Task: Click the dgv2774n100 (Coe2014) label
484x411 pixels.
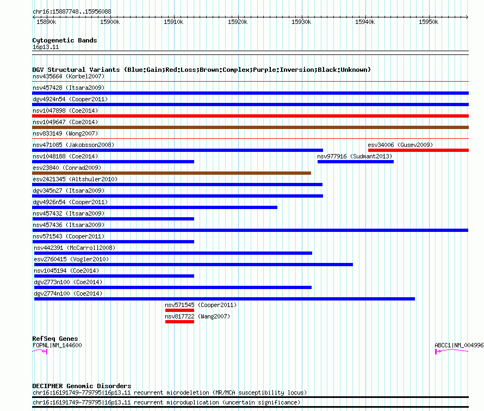Action: 68,293
